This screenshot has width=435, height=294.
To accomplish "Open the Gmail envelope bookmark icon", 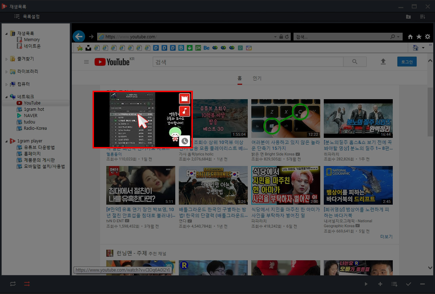I will point(249,48).
